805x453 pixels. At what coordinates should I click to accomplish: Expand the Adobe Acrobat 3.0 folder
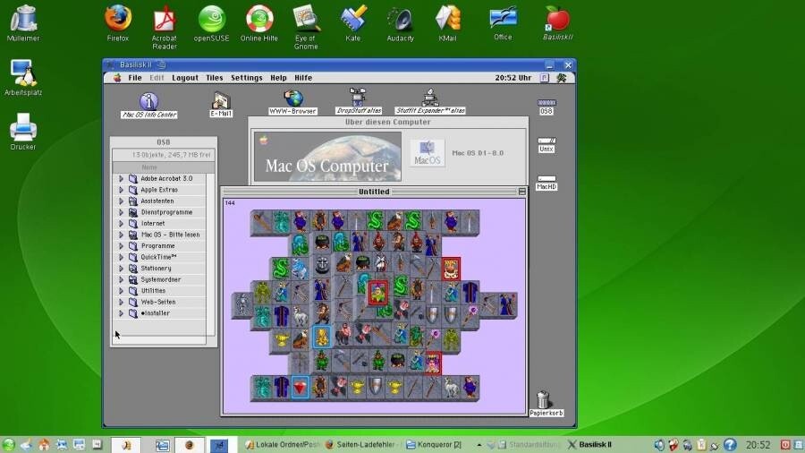[121, 179]
